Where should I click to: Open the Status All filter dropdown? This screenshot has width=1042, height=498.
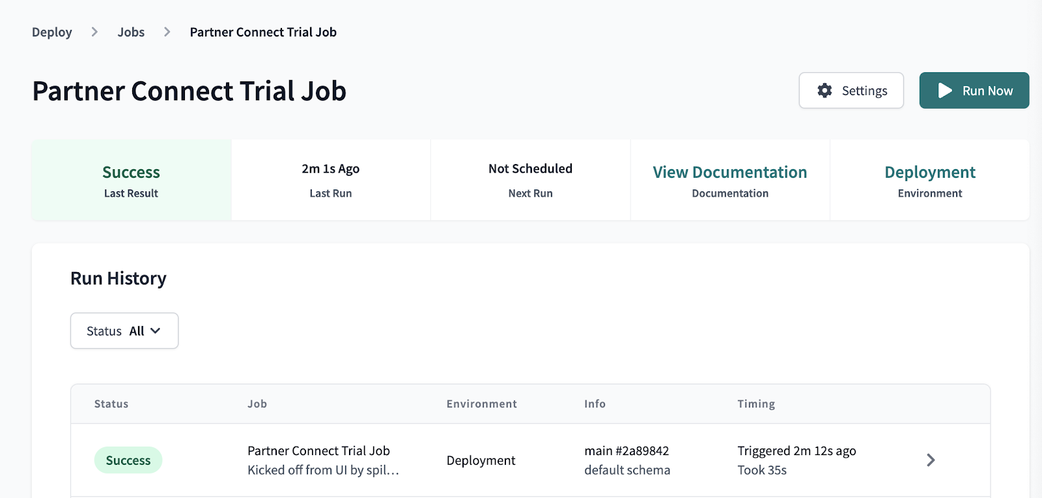click(124, 331)
